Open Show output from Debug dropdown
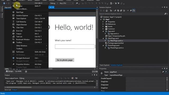This screenshot has width=169, height=95. (x=39, y=78)
